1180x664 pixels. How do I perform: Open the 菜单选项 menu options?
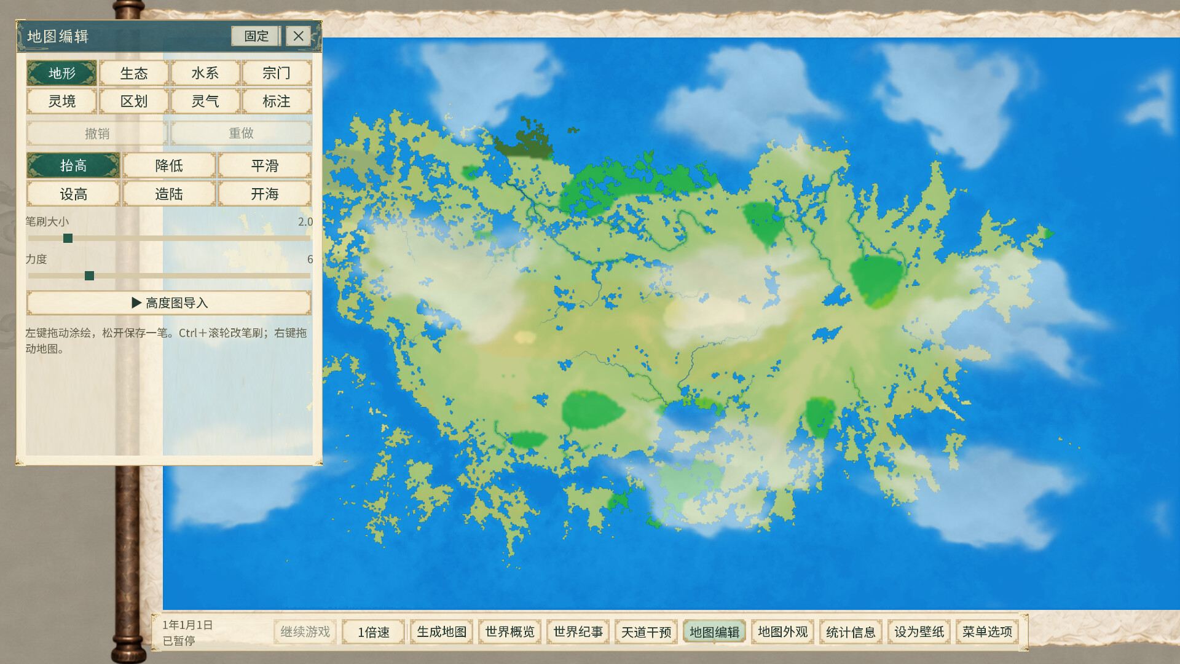pos(987,632)
